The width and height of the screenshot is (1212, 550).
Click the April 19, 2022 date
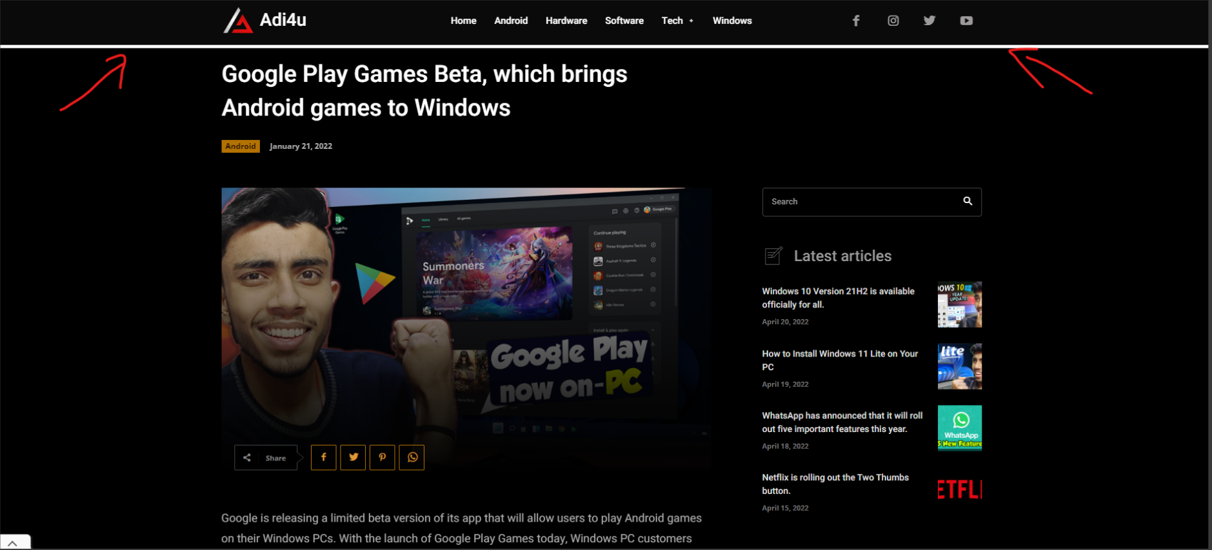(785, 384)
